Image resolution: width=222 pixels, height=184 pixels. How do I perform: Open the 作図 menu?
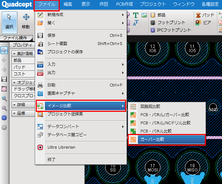104,4
